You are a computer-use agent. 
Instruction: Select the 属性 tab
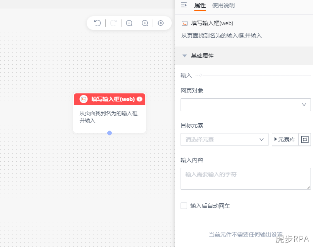pyautogui.click(x=200, y=5)
